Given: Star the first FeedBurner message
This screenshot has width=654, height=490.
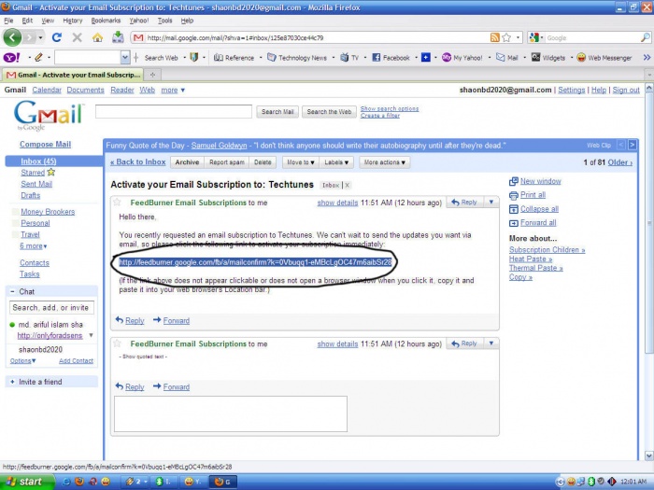Looking at the screenshot, I should click(117, 203).
